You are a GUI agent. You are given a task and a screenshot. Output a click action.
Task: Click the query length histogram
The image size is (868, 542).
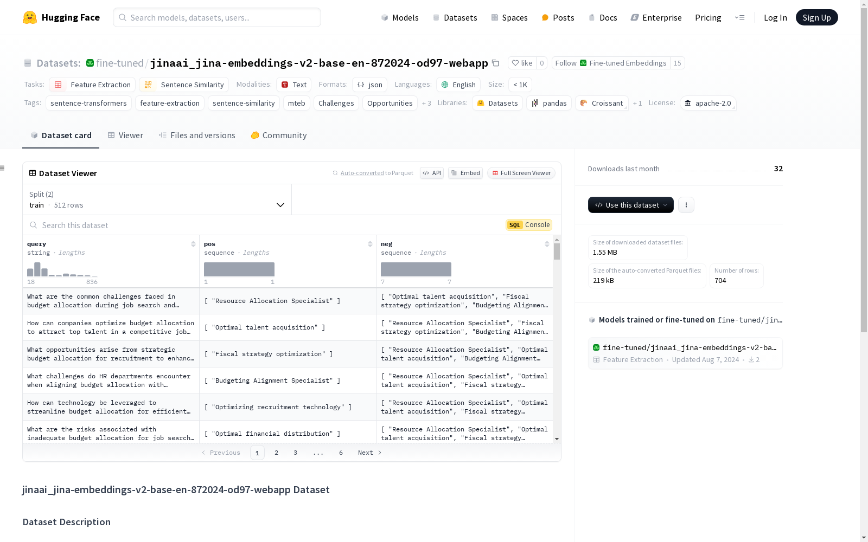62,269
